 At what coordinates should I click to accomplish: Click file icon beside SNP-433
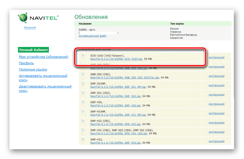[x=83, y=140]
